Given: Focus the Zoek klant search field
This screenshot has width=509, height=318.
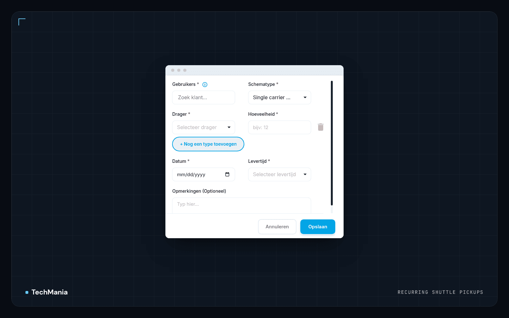Looking at the screenshot, I should click(x=204, y=97).
